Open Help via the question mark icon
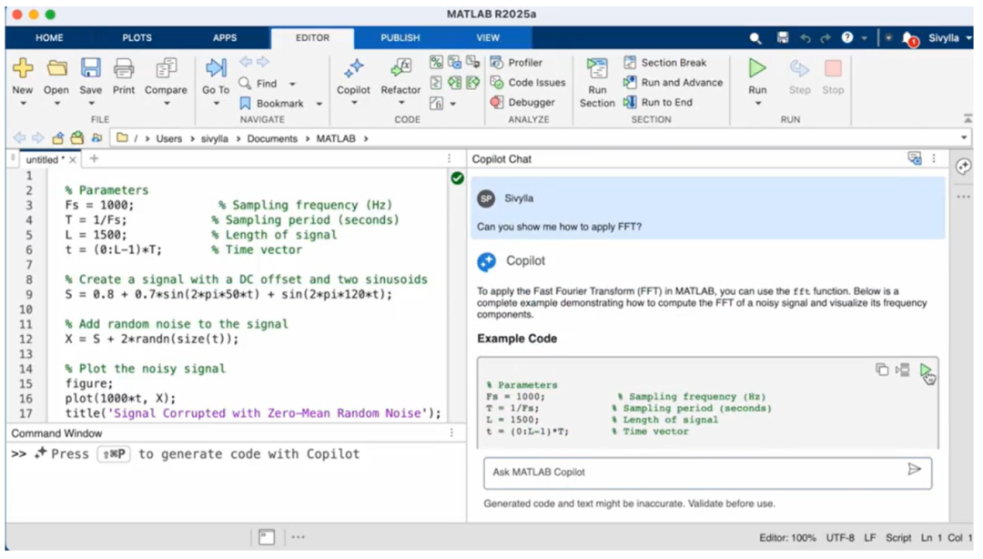 847,37
